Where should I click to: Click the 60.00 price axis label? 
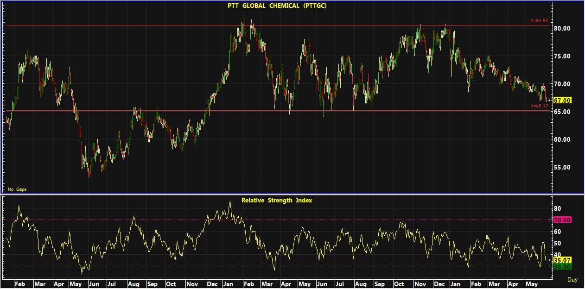coord(562,139)
